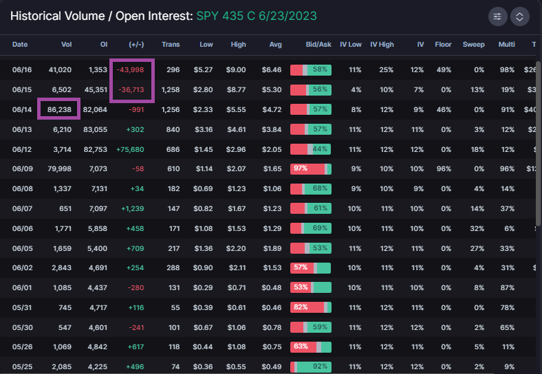
Task: Select the 05/25 date cell
Action: 23,366
